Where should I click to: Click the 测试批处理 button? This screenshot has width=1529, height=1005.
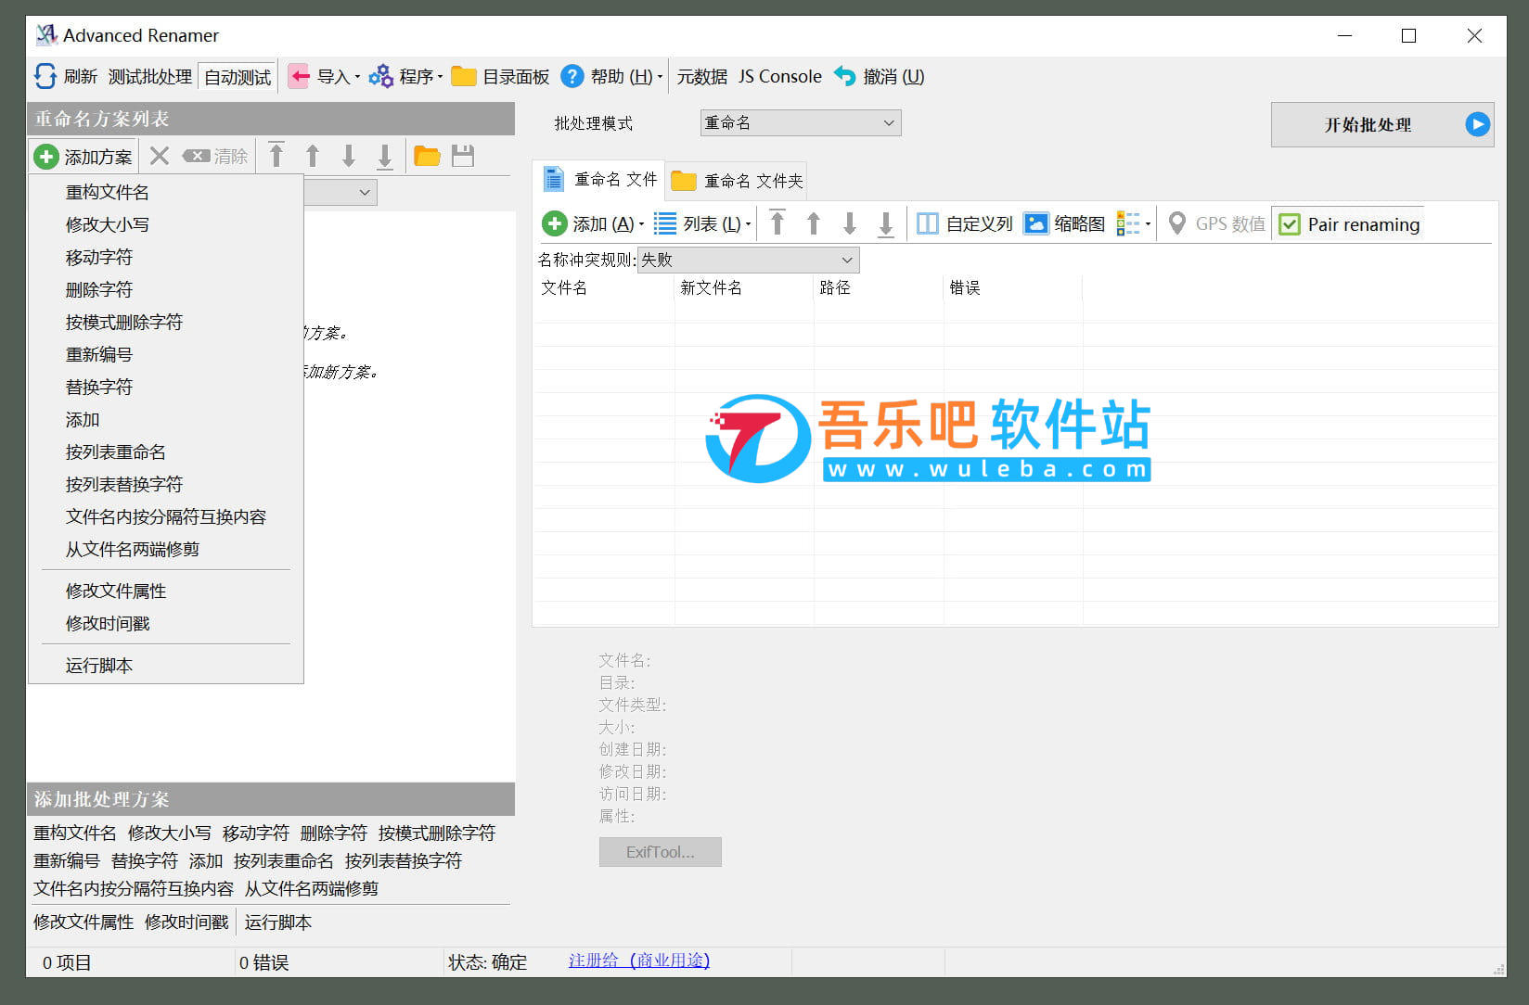[149, 77]
